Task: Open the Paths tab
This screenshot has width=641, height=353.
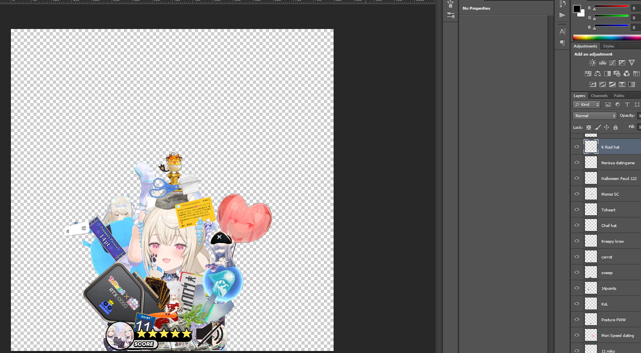Action: tap(619, 96)
